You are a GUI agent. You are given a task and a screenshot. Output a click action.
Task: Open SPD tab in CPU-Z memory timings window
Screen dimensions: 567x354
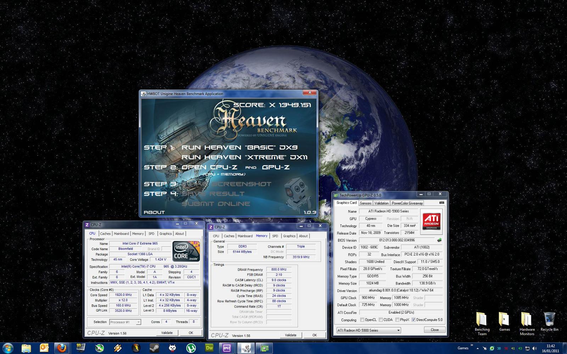pyautogui.click(x=275, y=236)
